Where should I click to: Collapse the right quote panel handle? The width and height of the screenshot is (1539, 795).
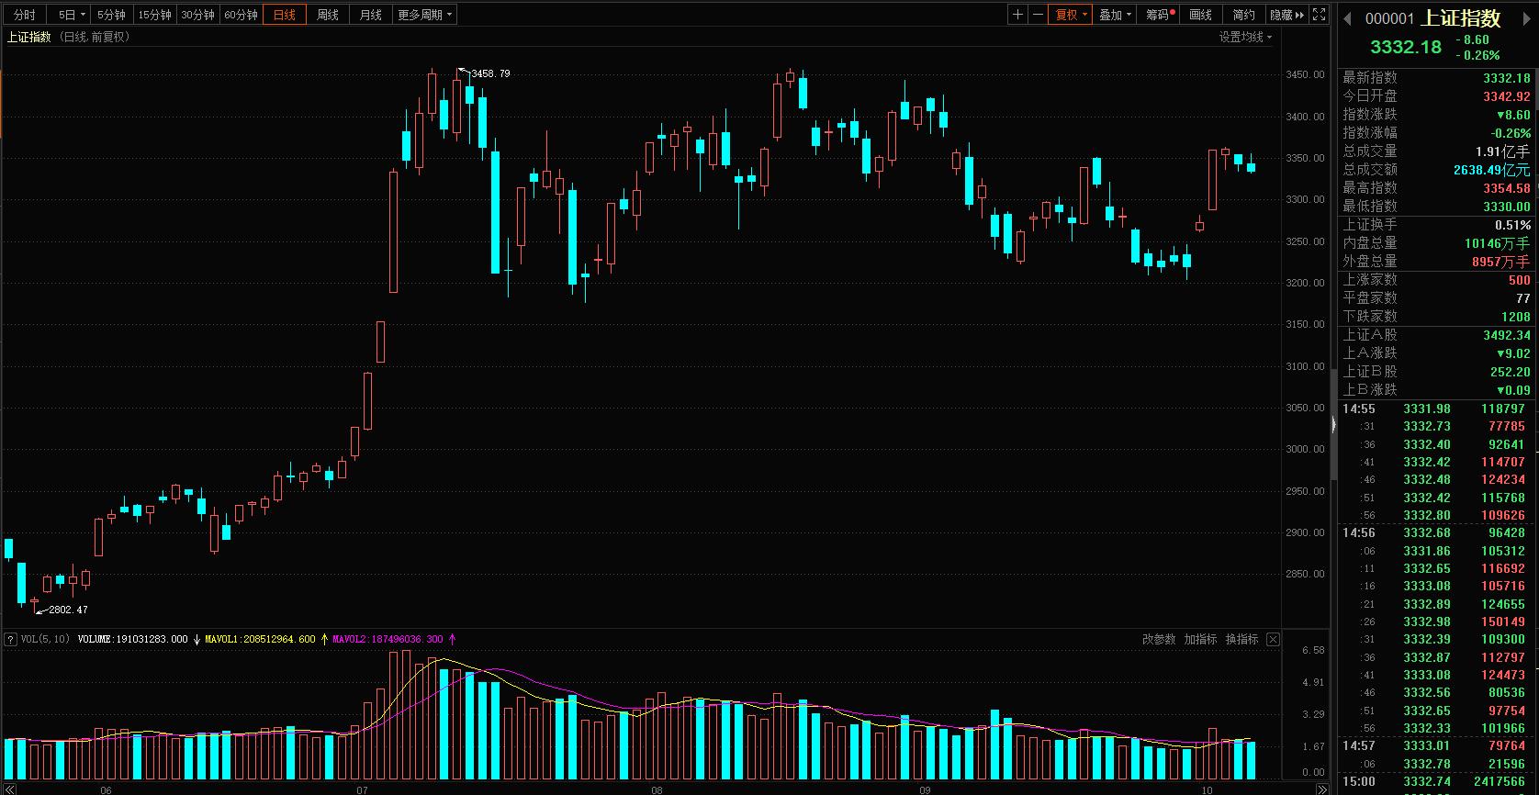tap(1334, 424)
